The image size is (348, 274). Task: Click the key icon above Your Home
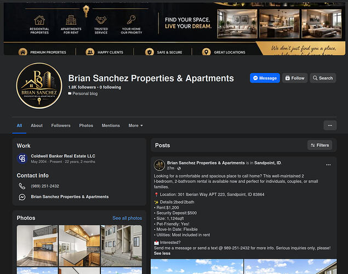pos(131,20)
